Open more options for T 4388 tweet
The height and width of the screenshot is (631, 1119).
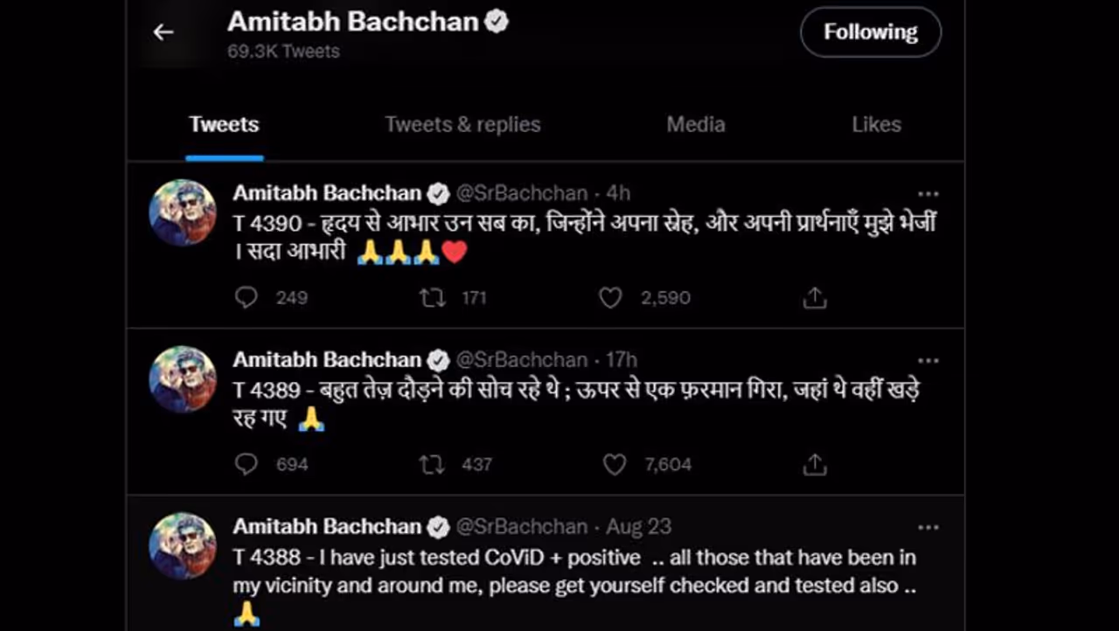(928, 527)
